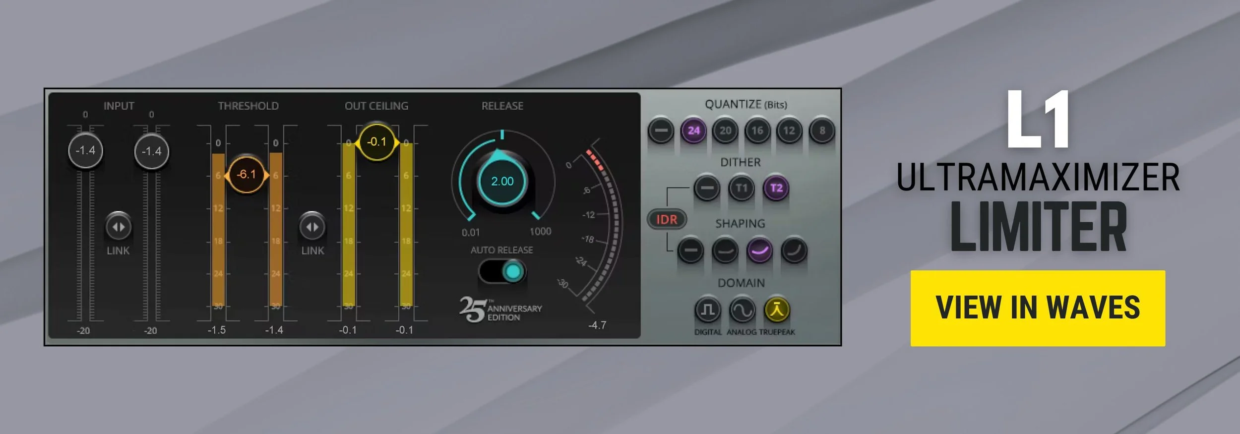This screenshot has width=1240, height=434.
Task: Click the left Input fader knob
Action: coord(85,150)
